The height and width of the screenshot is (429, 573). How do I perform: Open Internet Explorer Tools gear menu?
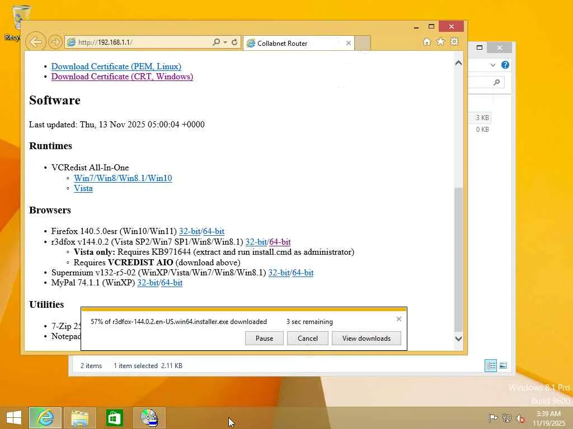[x=454, y=41]
